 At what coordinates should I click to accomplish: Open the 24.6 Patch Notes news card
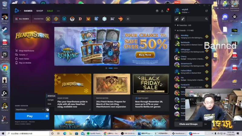tap(112, 92)
